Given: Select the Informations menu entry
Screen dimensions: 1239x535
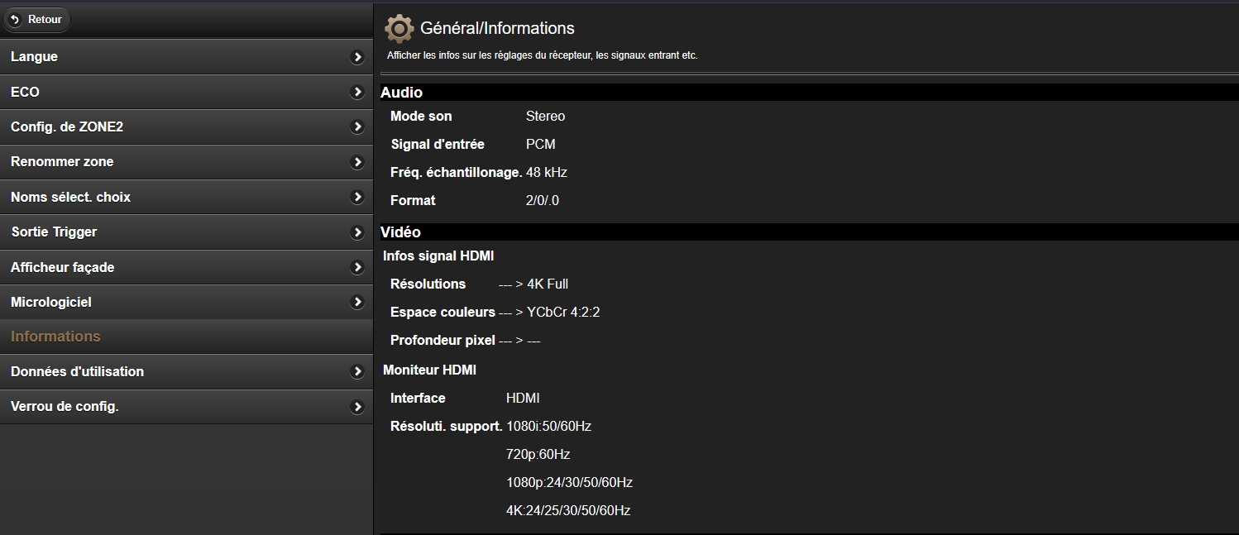Looking at the screenshot, I should pos(55,337).
